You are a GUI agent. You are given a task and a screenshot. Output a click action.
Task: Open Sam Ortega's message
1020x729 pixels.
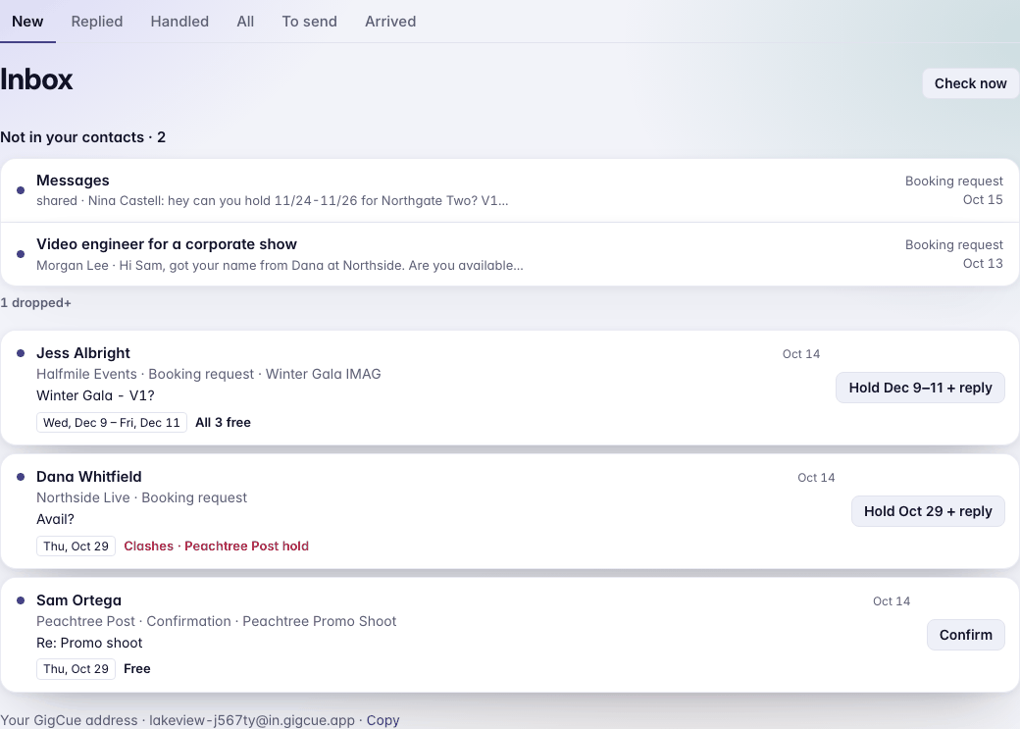pos(510,635)
